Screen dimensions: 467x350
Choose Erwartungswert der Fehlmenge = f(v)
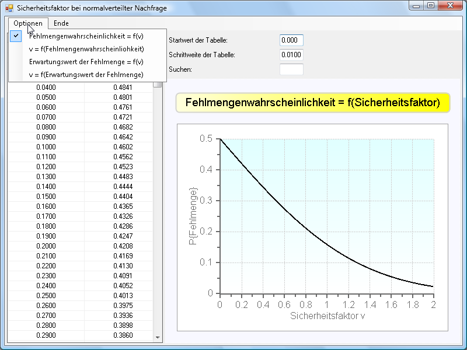click(86, 61)
